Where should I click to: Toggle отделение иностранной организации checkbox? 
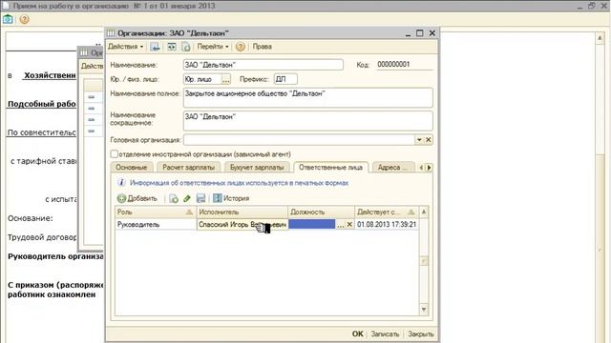tap(115, 154)
